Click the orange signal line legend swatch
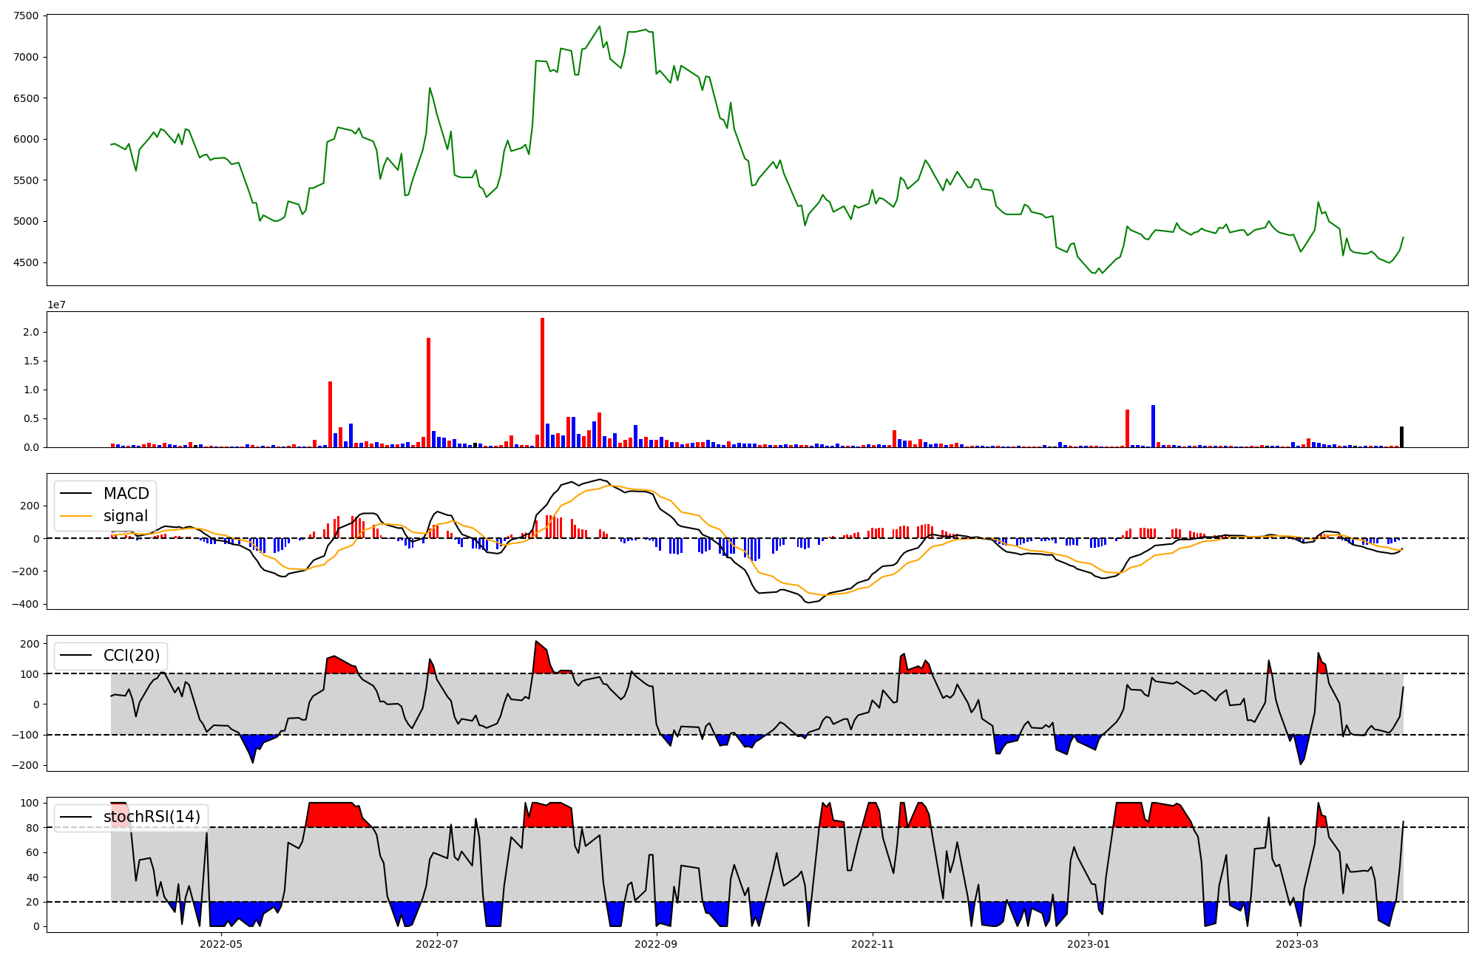This screenshot has height=961, width=1479. [75, 516]
